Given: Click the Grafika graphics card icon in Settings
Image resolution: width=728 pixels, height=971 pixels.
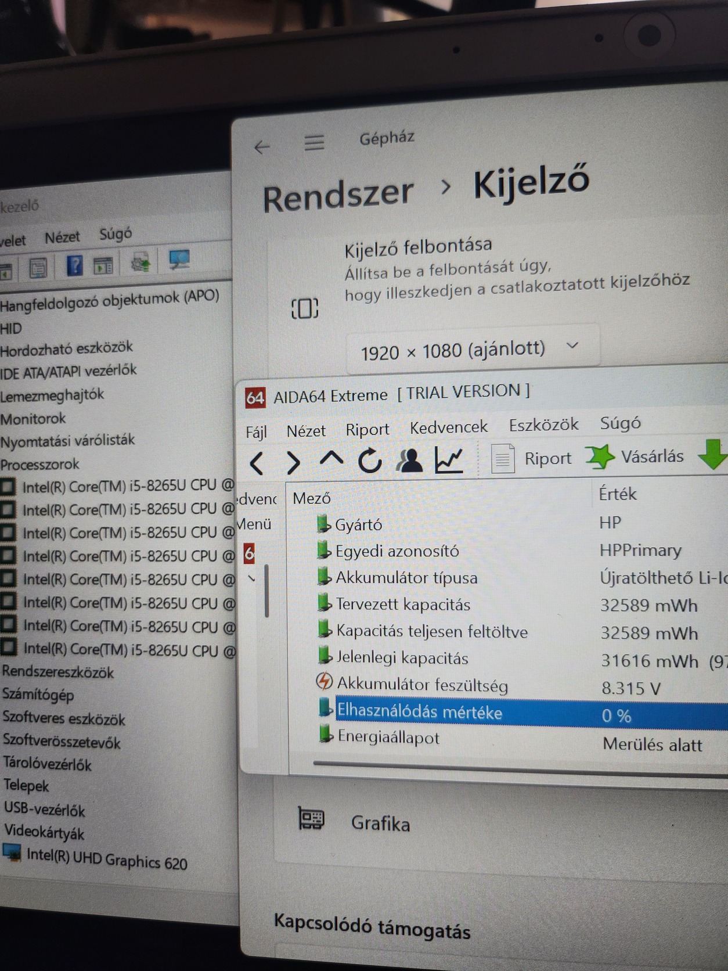Looking at the screenshot, I should coord(311,818).
